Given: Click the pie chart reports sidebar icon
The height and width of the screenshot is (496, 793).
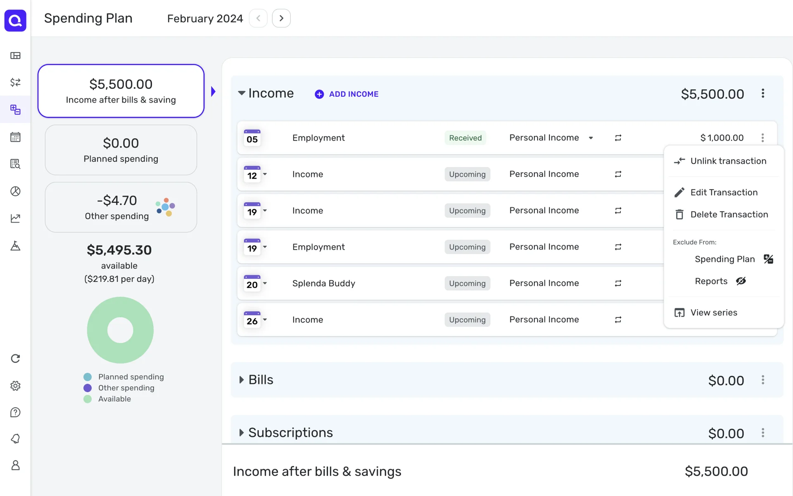Looking at the screenshot, I should click(15, 191).
